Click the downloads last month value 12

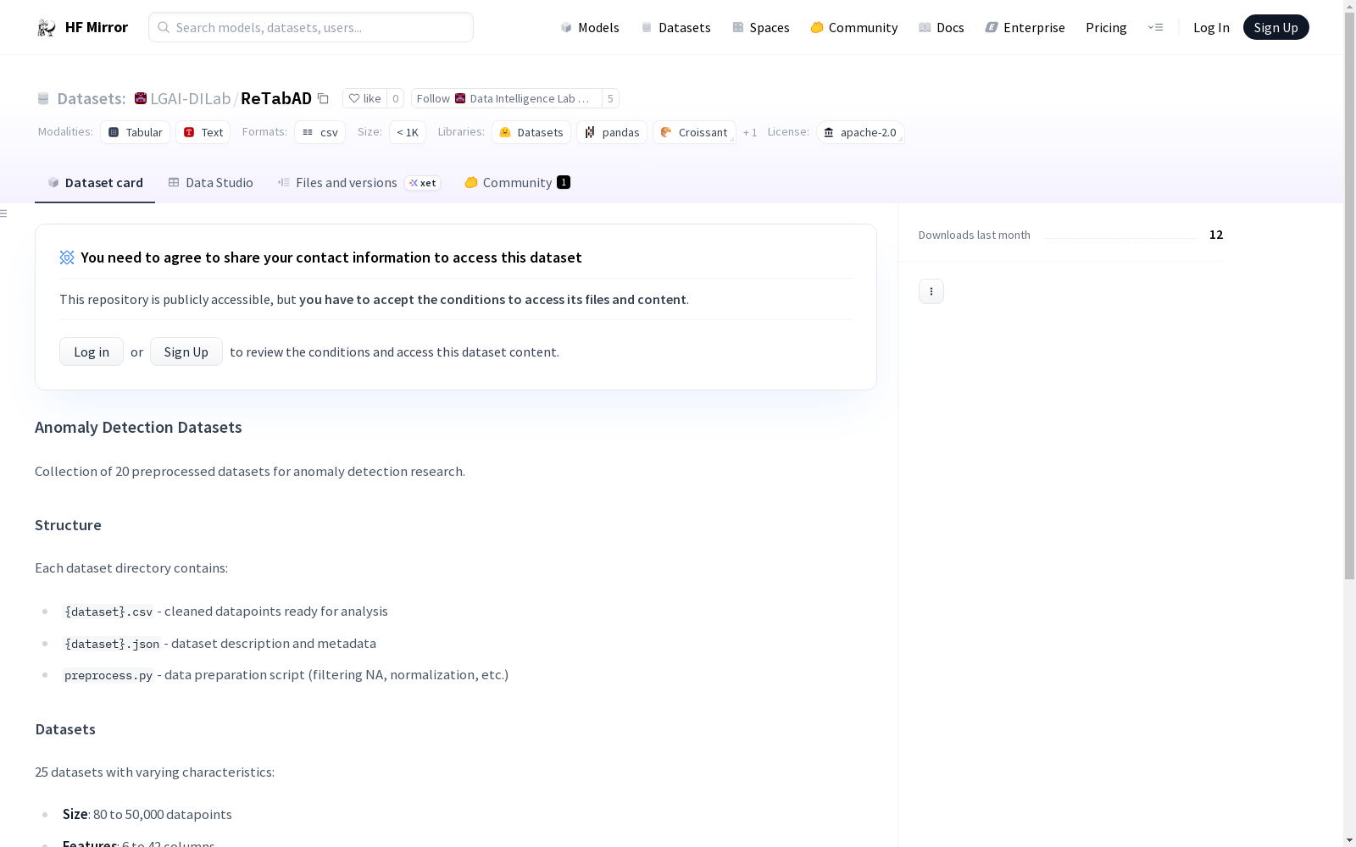click(x=1216, y=235)
